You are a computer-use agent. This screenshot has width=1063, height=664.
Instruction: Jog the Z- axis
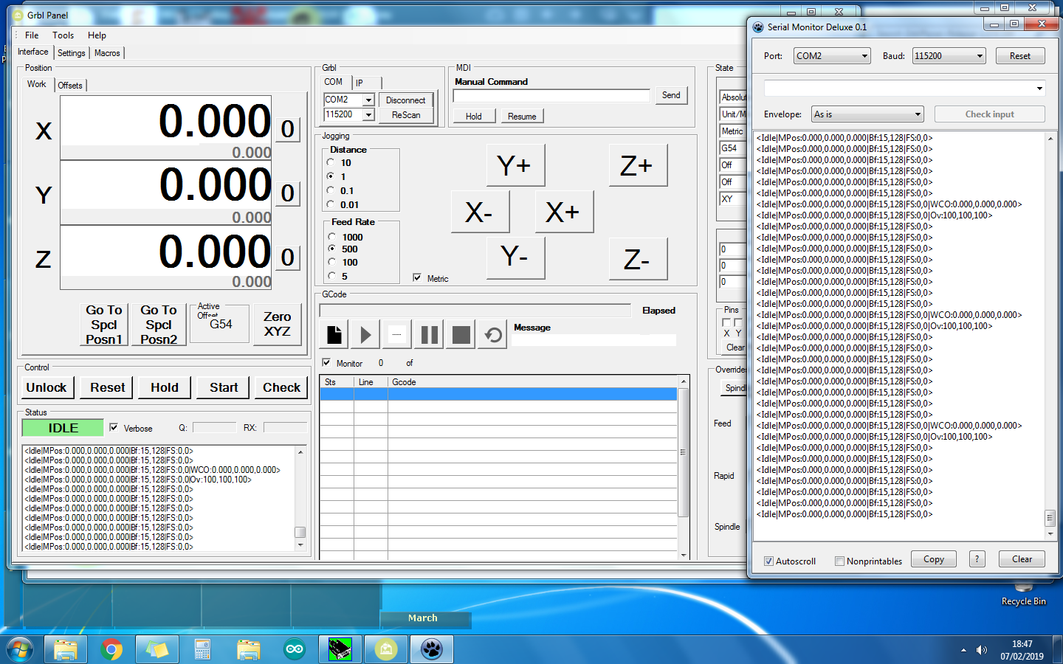[638, 259]
